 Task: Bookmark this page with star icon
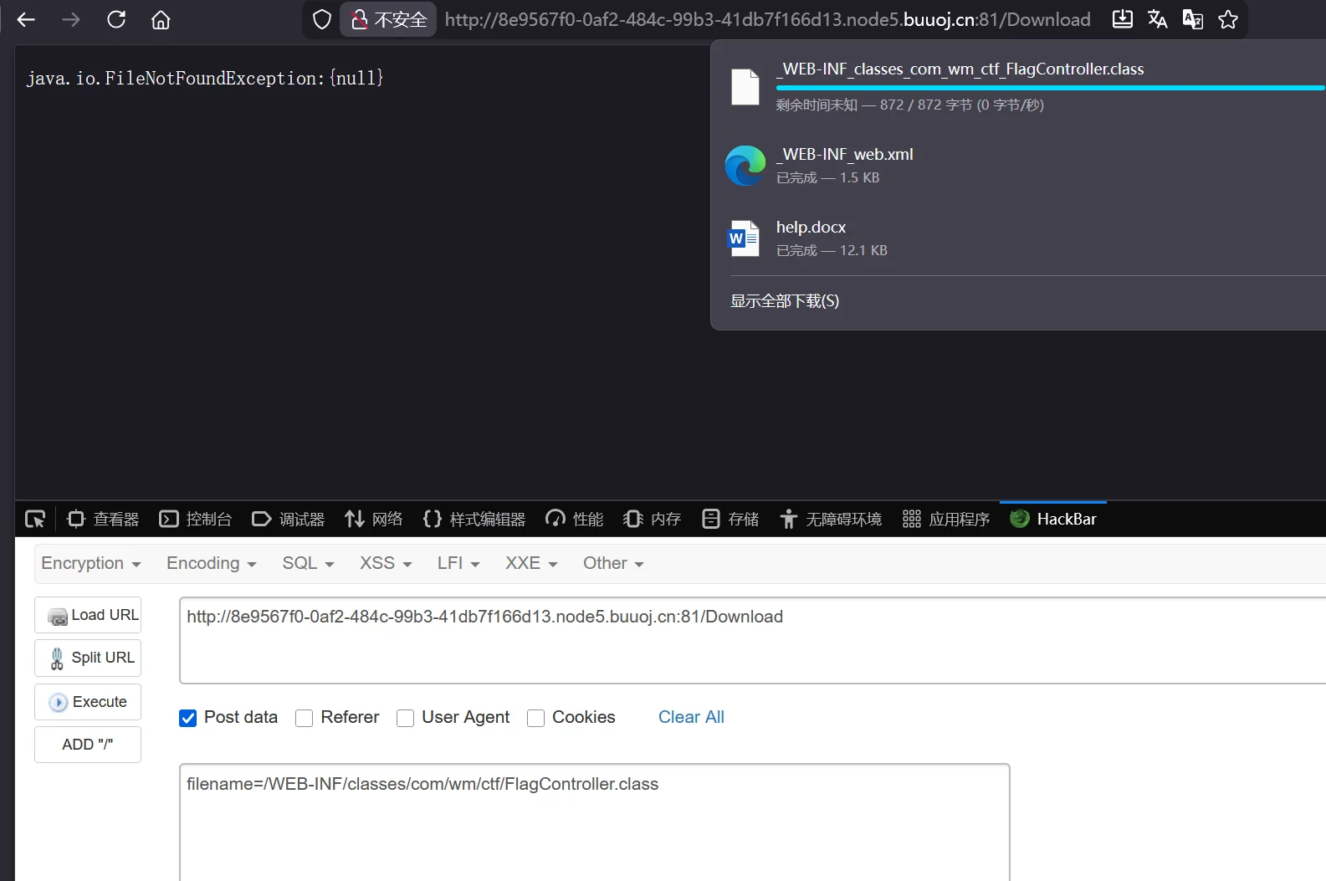(x=1227, y=19)
